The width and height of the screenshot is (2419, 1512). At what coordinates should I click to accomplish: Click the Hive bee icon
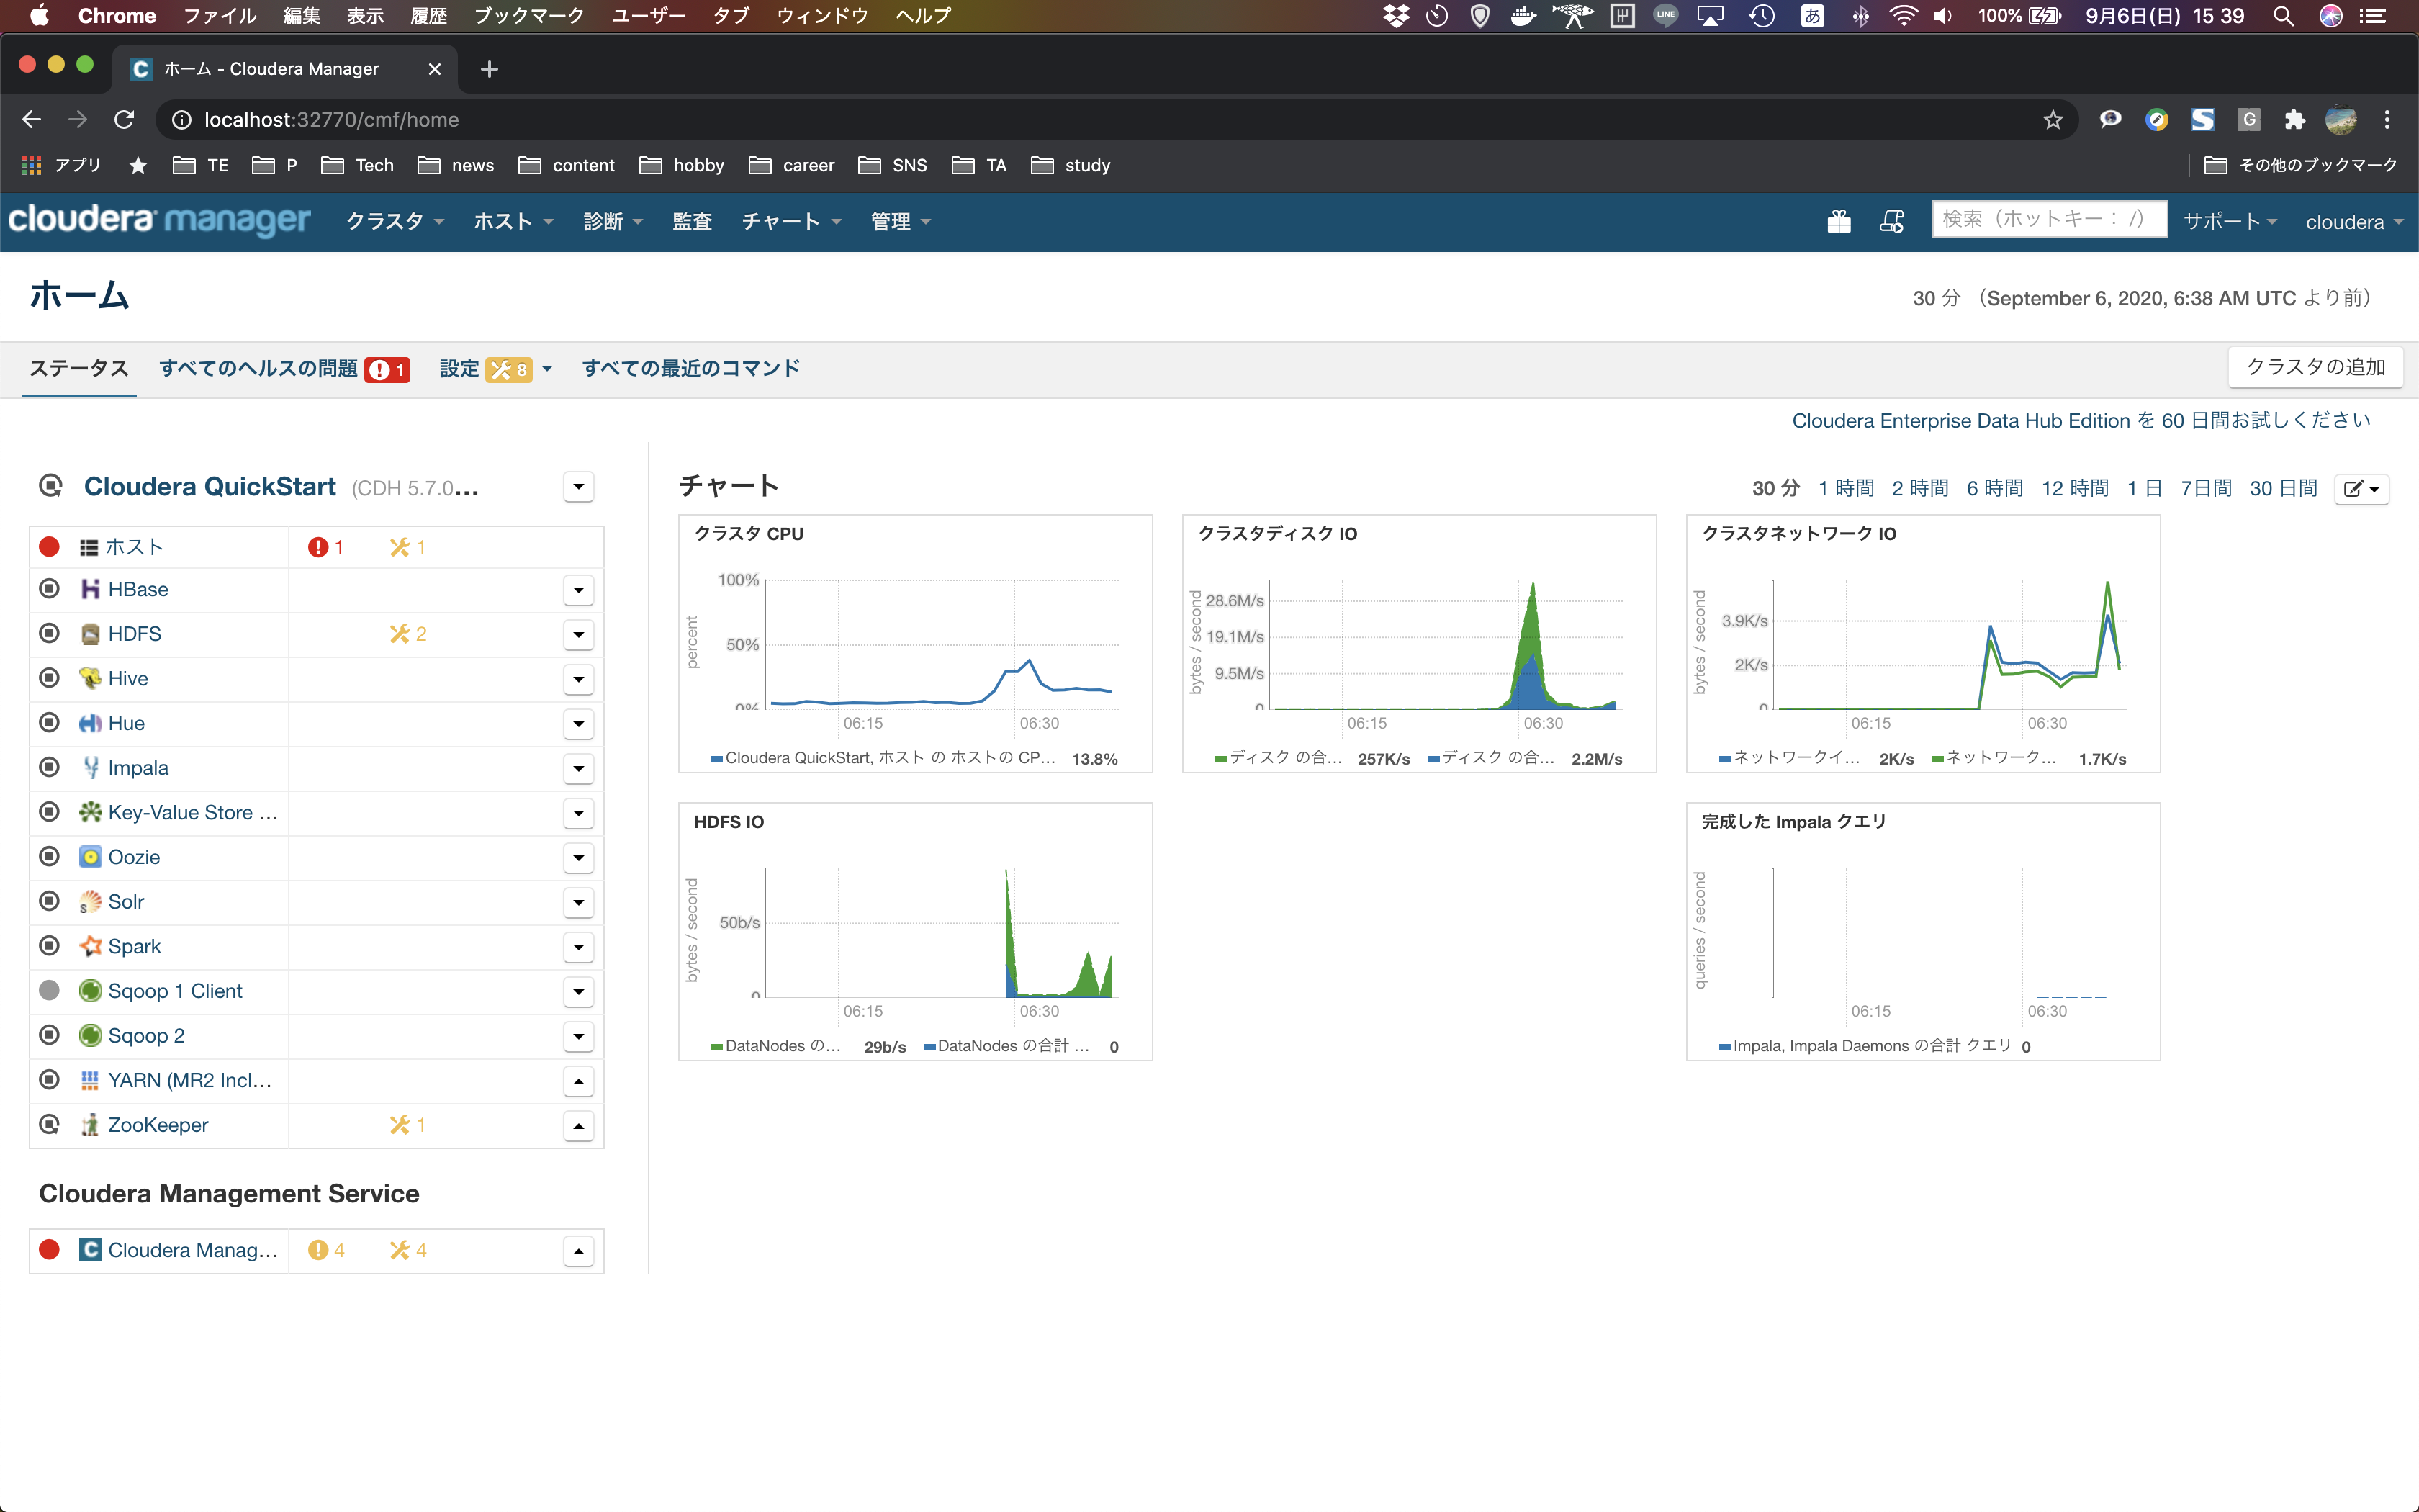(x=90, y=678)
